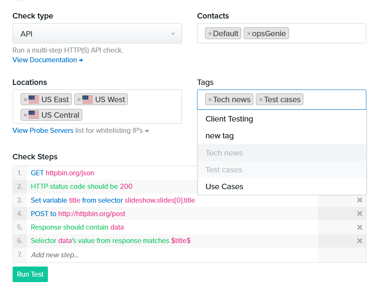Select Client Testing from the tag list
384x288 pixels.
pos(229,119)
